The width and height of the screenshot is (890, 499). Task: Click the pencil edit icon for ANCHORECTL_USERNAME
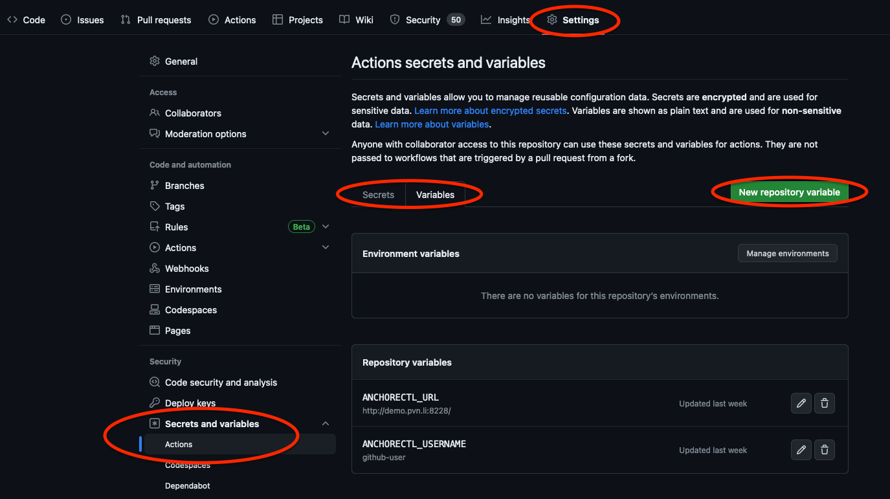click(801, 450)
